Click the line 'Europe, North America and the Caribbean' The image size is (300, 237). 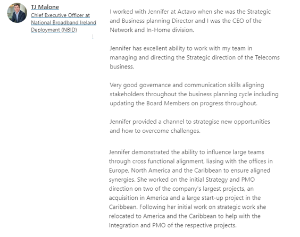tap(189, 171)
